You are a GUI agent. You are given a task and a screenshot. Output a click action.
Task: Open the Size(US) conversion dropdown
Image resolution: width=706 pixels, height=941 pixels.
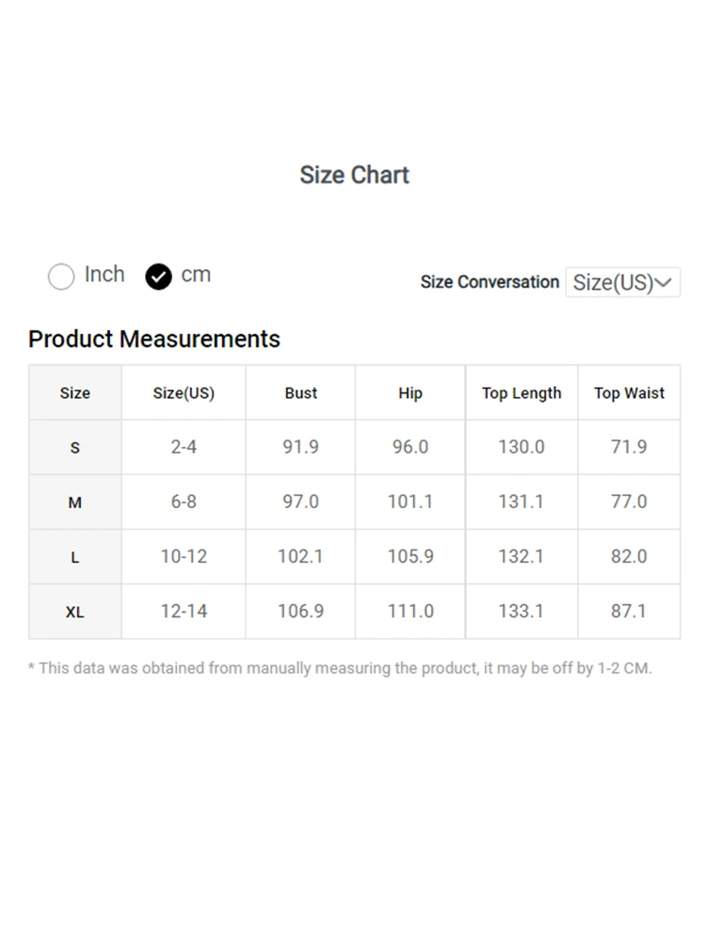pos(621,282)
